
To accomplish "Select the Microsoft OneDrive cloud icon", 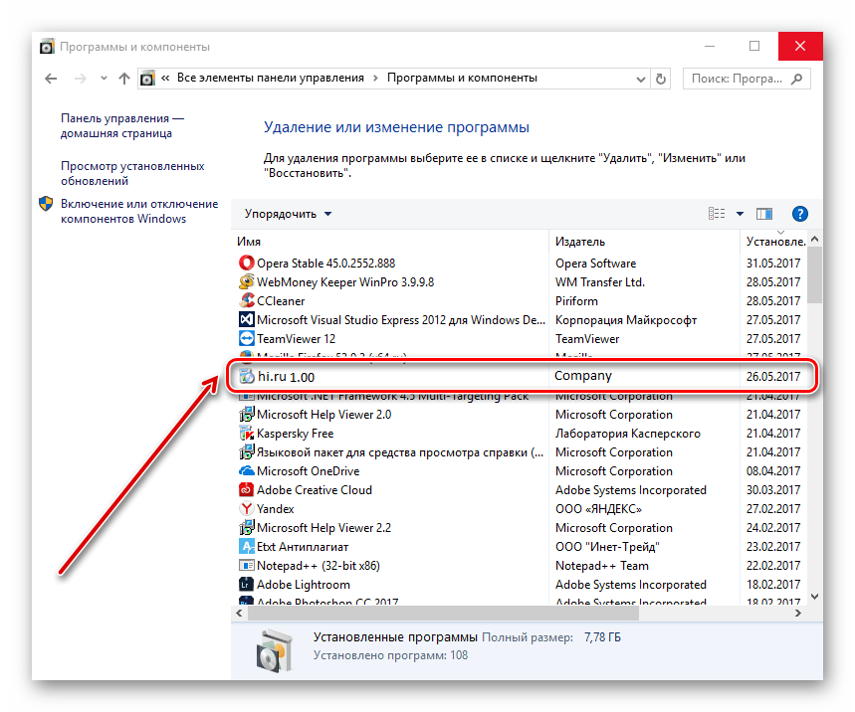I will click(x=247, y=471).
